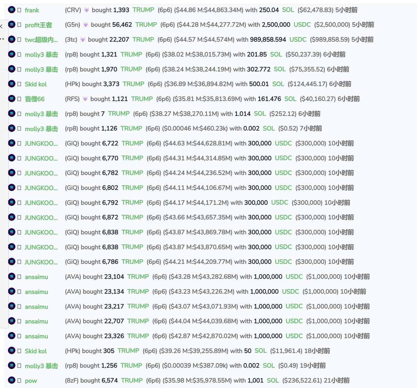Click Solana icon on ansaimu 23,104 row
The width and height of the screenshot is (417, 388).
(x=11, y=276)
